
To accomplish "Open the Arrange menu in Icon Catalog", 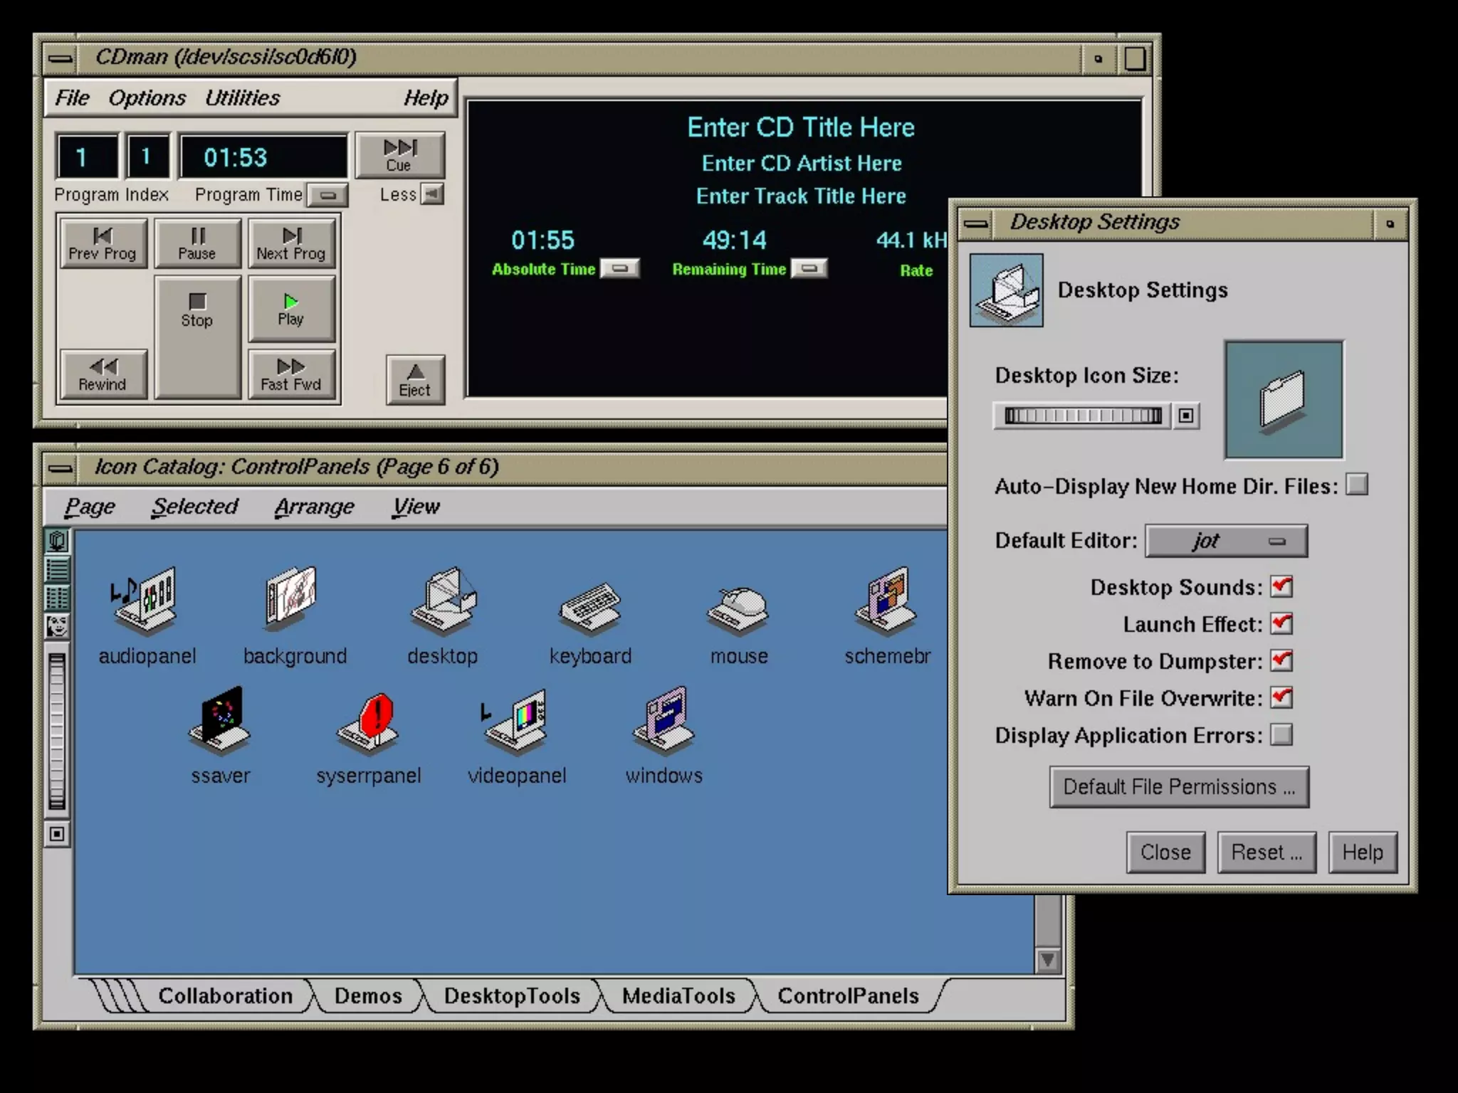I will (314, 506).
